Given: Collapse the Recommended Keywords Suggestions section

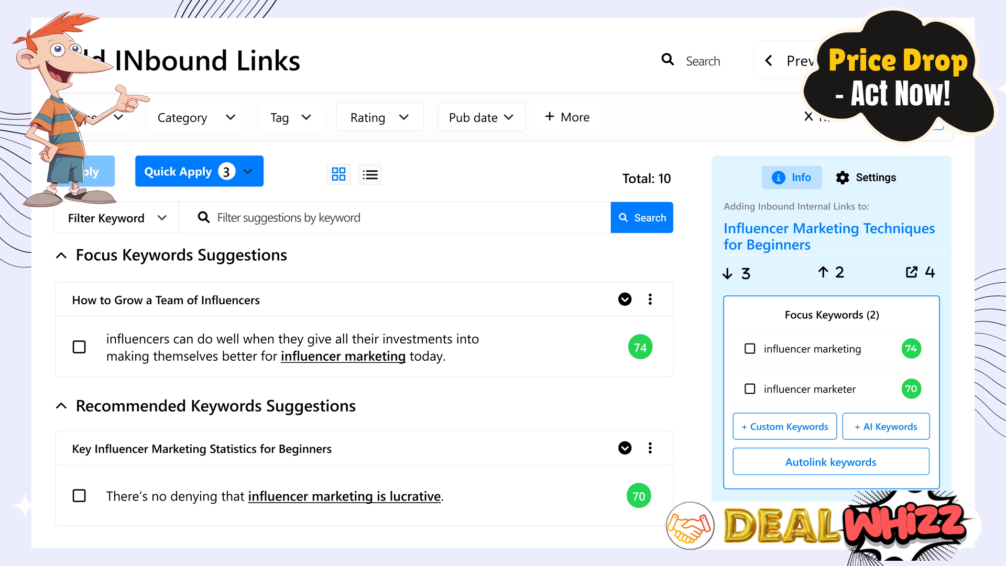Looking at the screenshot, I should point(61,405).
